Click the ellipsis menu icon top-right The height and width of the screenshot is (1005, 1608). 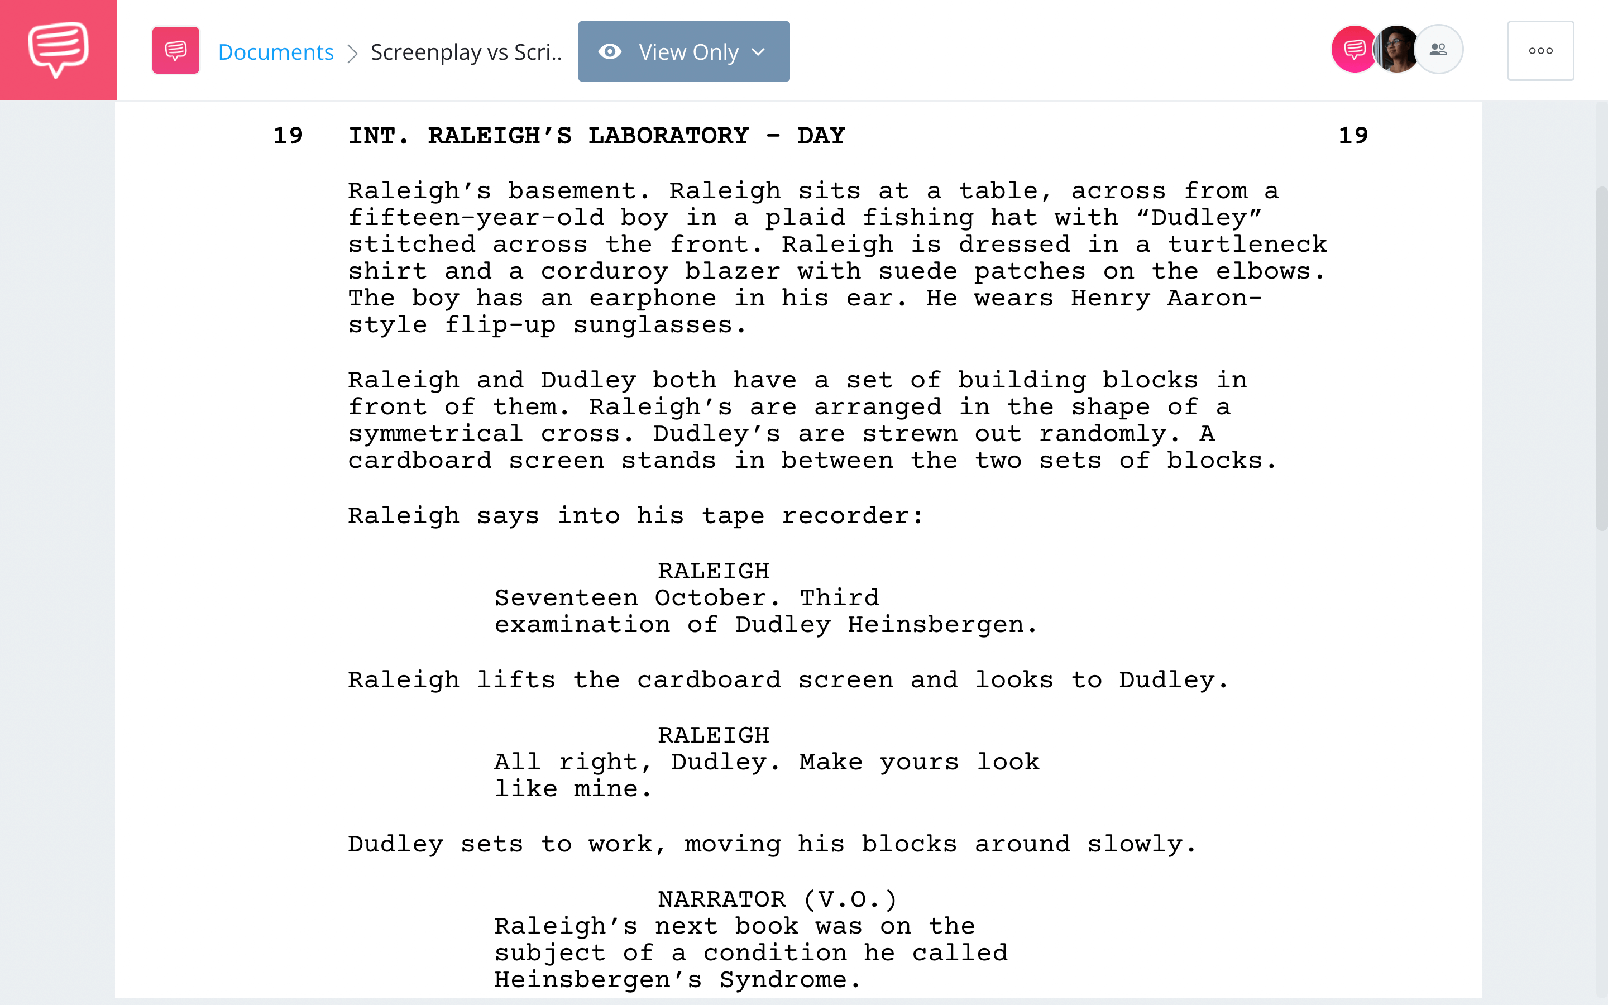[1540, 50]
